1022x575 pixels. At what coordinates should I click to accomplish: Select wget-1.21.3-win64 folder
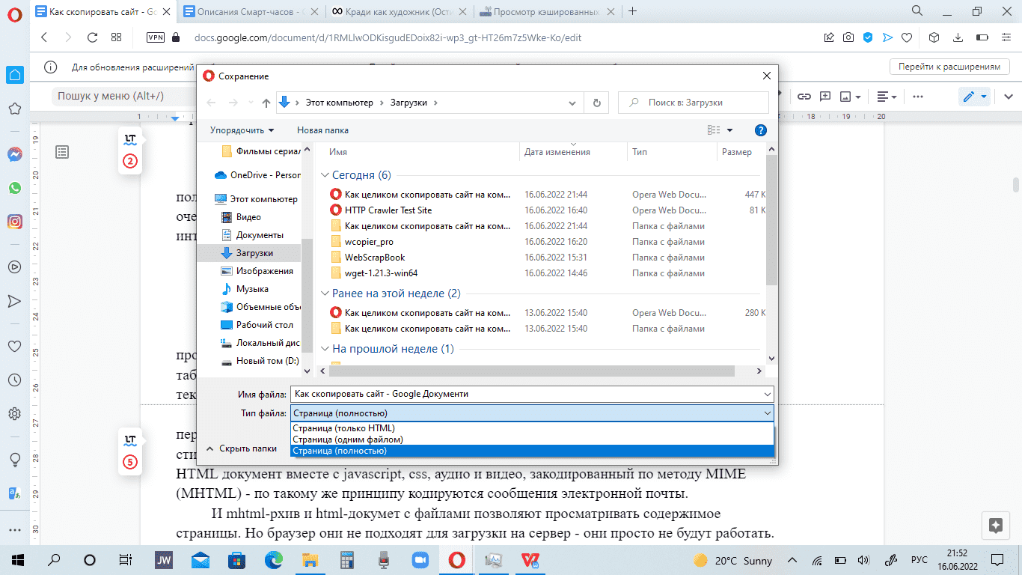381,273
